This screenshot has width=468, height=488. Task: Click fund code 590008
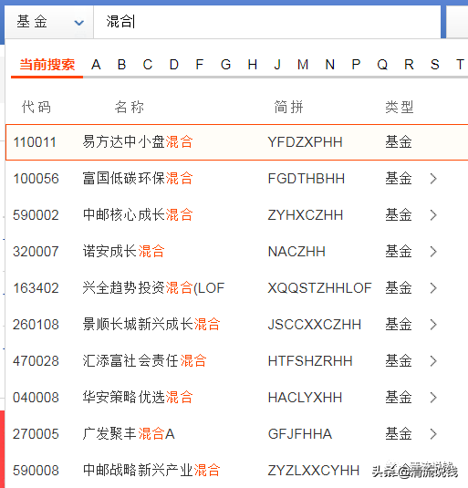(x=36, y=471)
